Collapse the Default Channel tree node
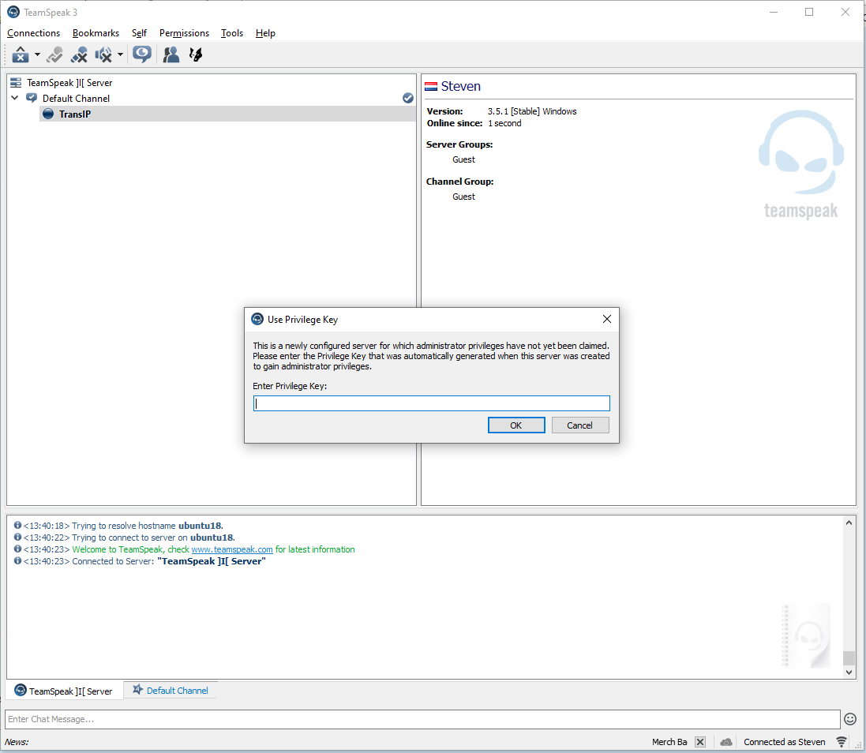Viewport: 866px width, 753px height. click(15, 98)
